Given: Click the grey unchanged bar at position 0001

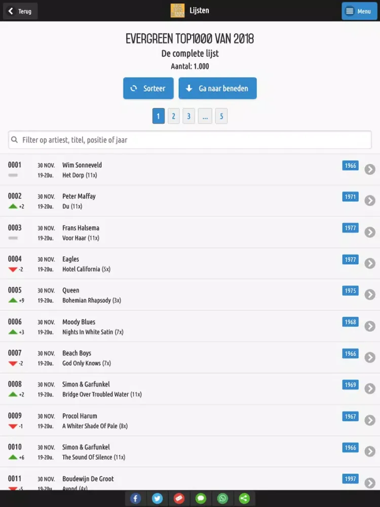Looking at the screenshot, I should pos(13,175).
